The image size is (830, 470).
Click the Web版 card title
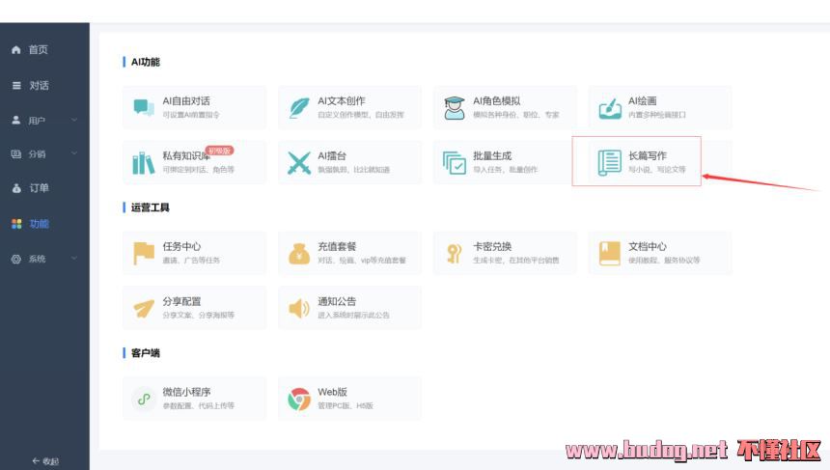332,392
